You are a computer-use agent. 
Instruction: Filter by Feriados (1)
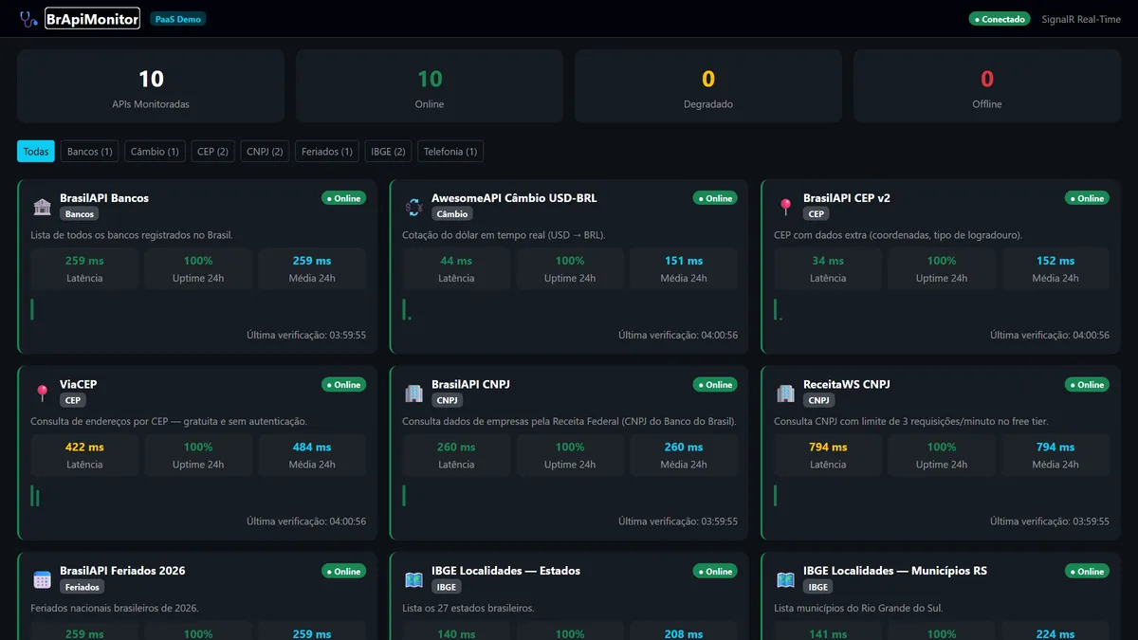[327, 152]
